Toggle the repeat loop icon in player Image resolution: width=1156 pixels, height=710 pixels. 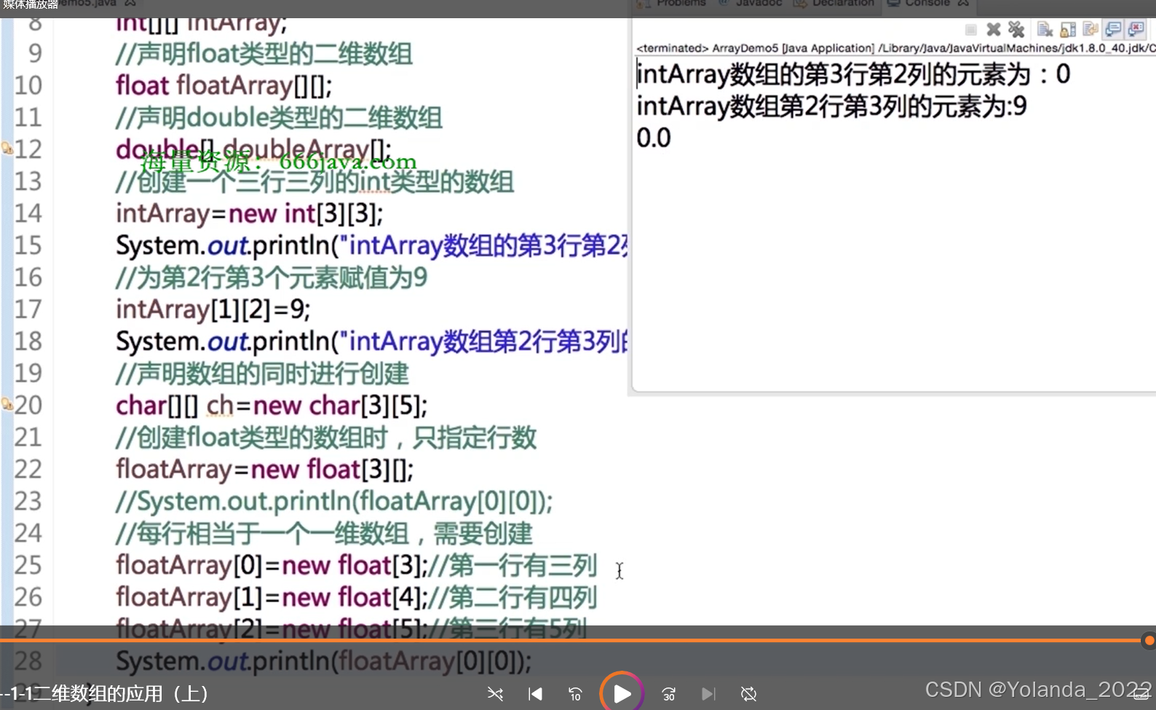[748, 694]
